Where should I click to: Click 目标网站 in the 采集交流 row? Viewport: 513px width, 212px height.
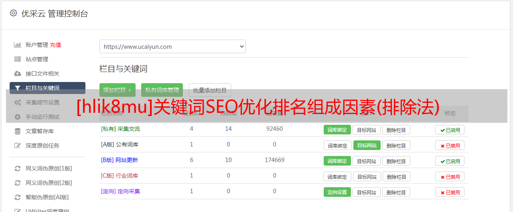coord(367,130)
